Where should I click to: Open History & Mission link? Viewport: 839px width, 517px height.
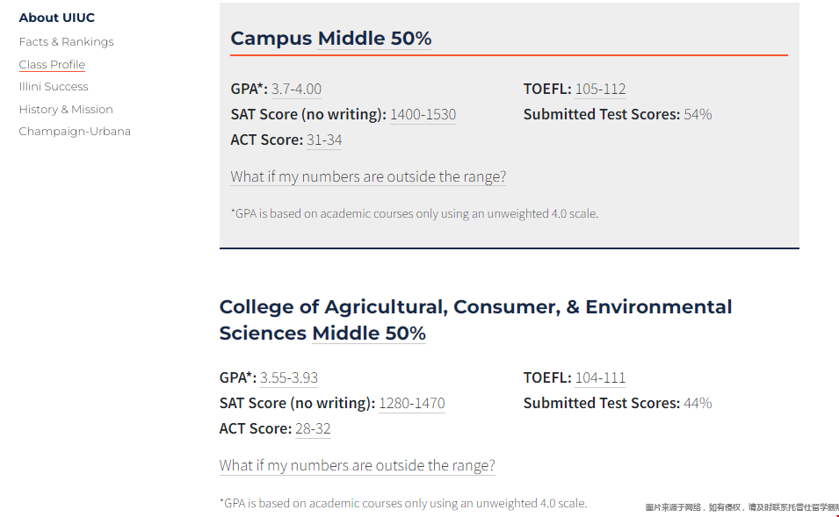pyautogui.click(x=66, y=109)
